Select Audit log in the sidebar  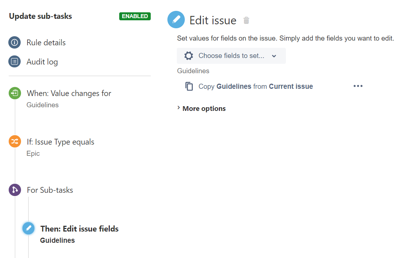tap(42, 62)
